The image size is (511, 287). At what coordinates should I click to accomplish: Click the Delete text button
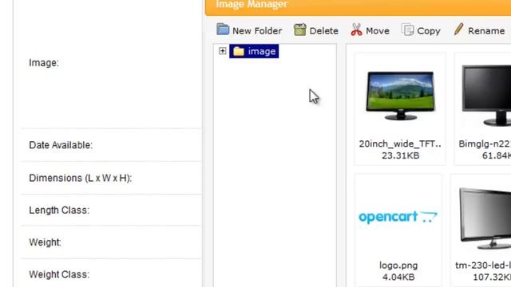(x=323, y=31)
